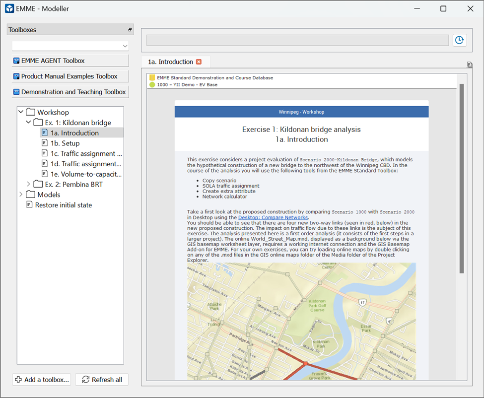Click the EMME AGENT Toolbox icon
484x398 pixels.
(16, 60)
